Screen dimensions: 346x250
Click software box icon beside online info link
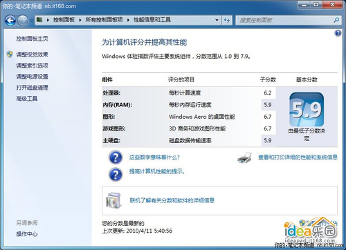coord(113,200)
